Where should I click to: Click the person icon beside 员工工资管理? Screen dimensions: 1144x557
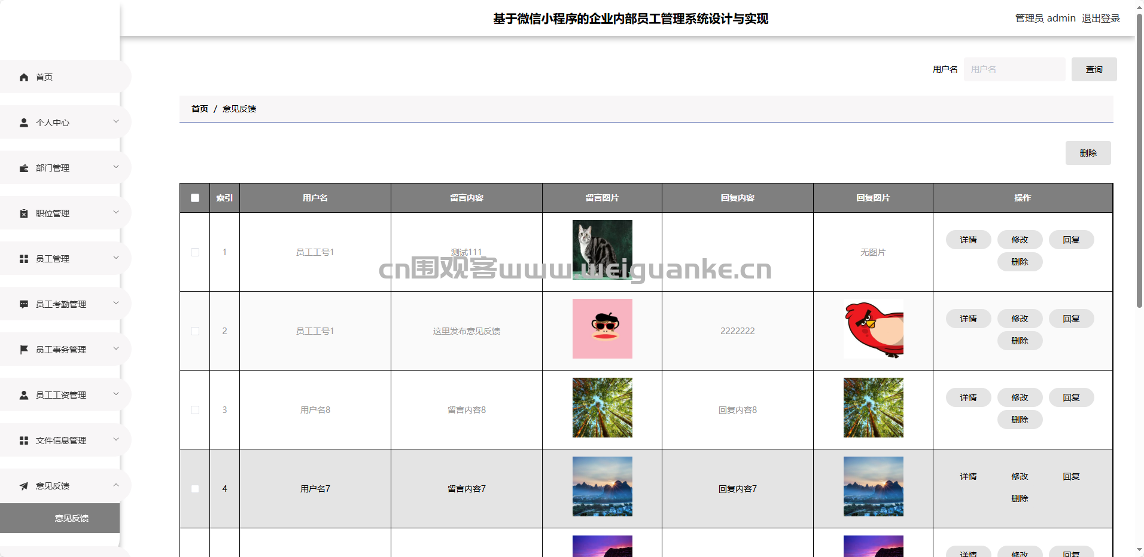[x=24, y=395]
